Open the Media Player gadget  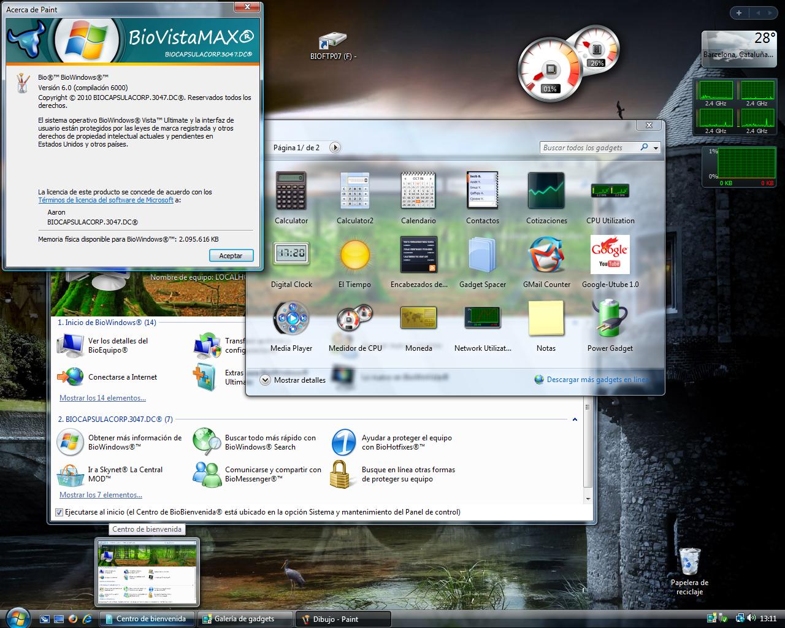tap(291, 318)
